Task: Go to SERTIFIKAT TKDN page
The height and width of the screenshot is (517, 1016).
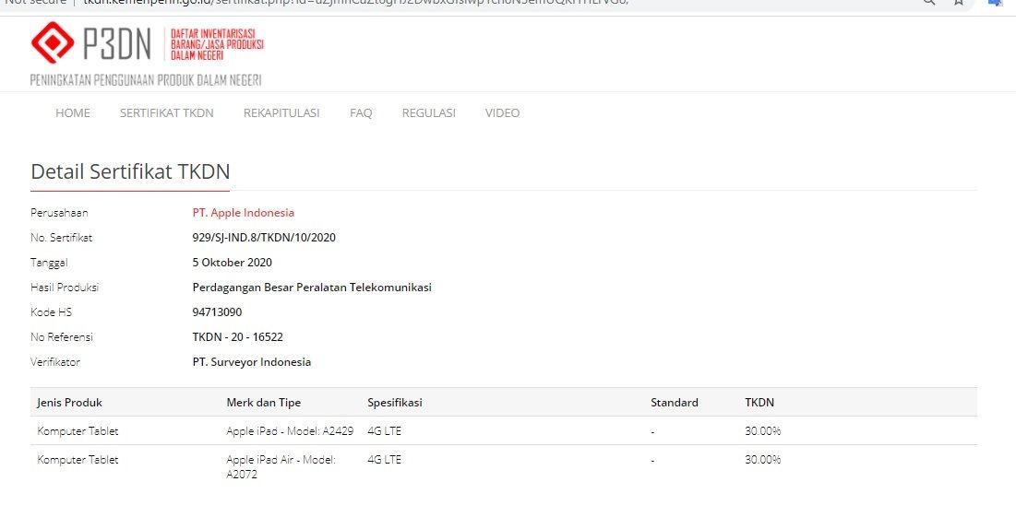Action: [166, 113]
